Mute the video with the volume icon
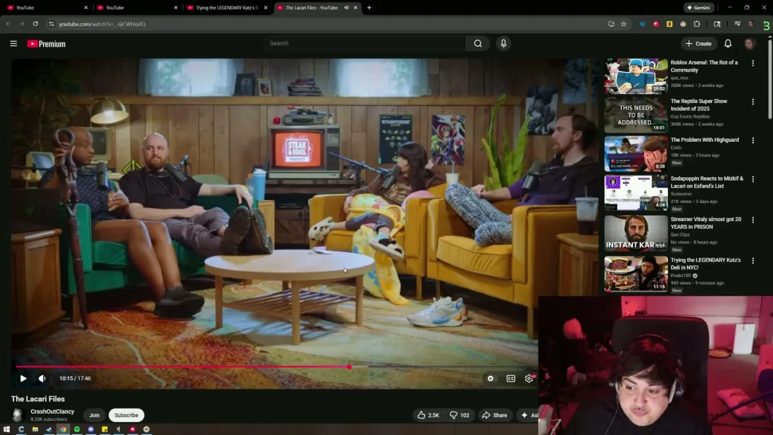Screen dimensions: 773x435 click(42, 378)
